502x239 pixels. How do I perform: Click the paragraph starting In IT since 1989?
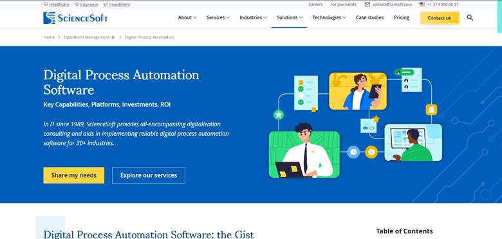pos(136,133)
